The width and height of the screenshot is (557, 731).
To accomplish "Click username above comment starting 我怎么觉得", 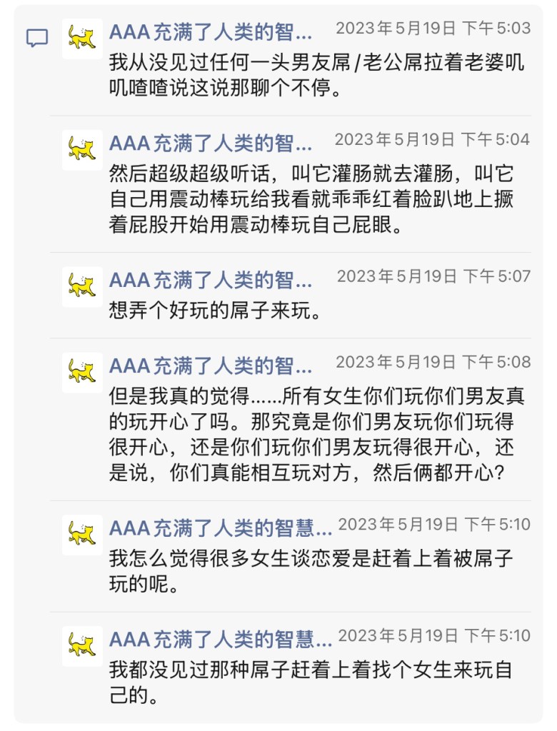I will (x=221, y=528).
